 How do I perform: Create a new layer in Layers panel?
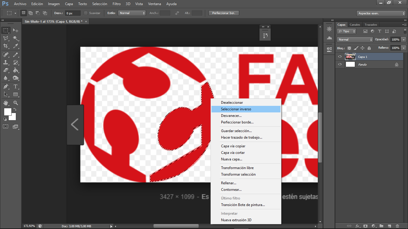389,226
